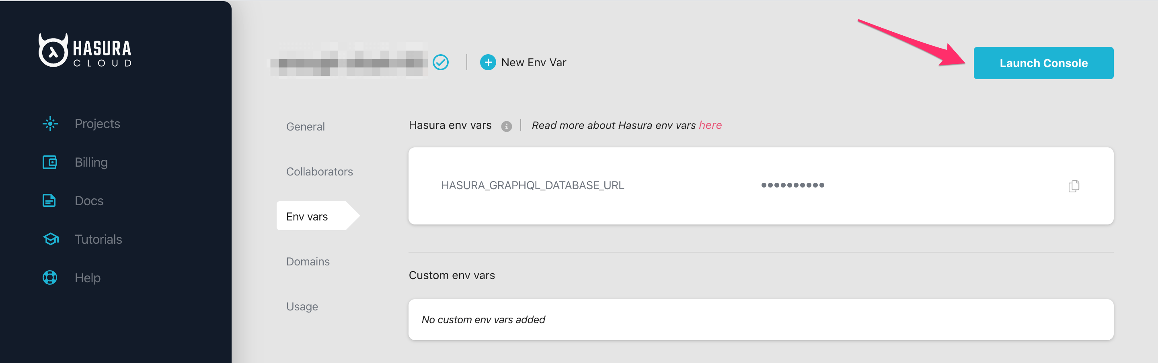Screen dimensions: 1158x363
Task: Click the Projects sidebar icon
Action: click(x=50, y=123)
